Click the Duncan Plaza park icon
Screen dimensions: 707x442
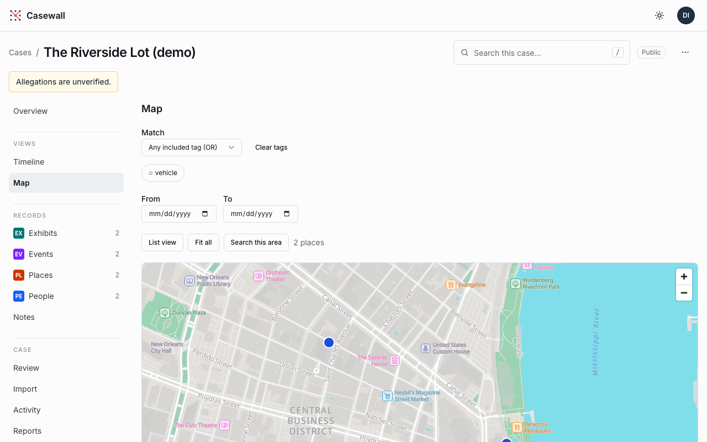tap(165, 313)
